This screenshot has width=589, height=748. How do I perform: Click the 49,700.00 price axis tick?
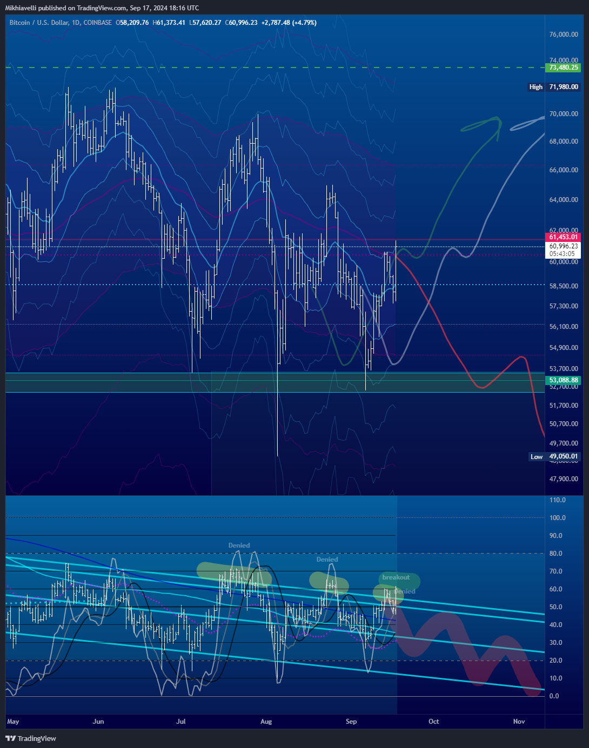point(564,443)
